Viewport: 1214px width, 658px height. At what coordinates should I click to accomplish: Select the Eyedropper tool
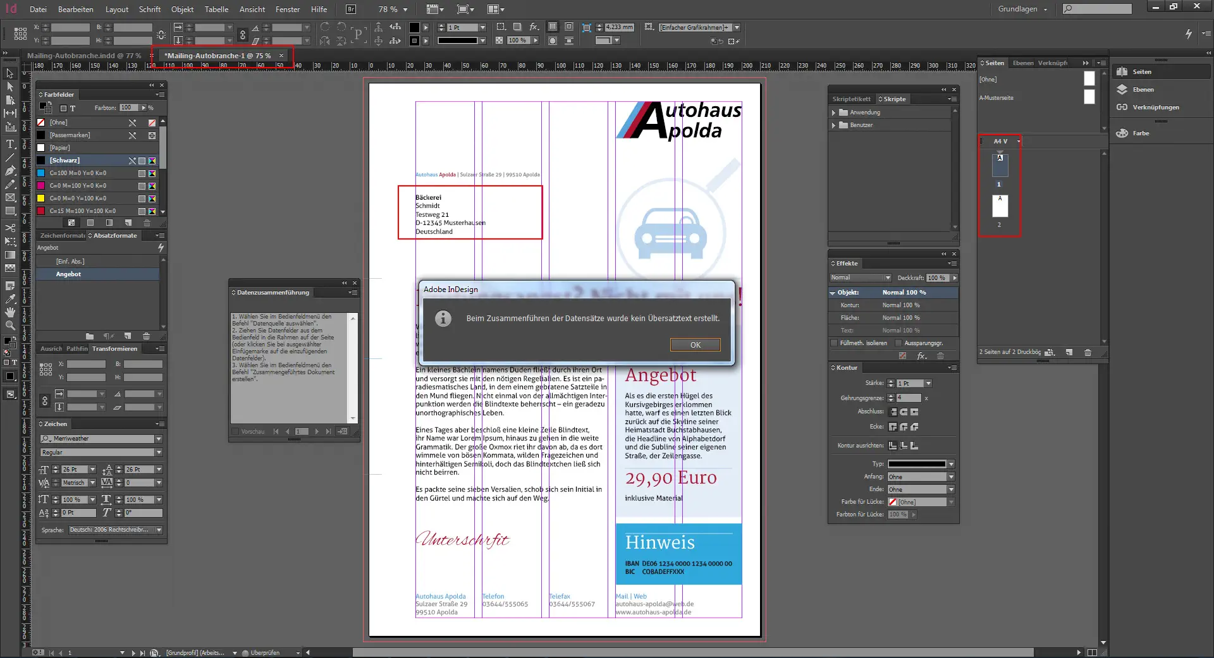(10, 299)
